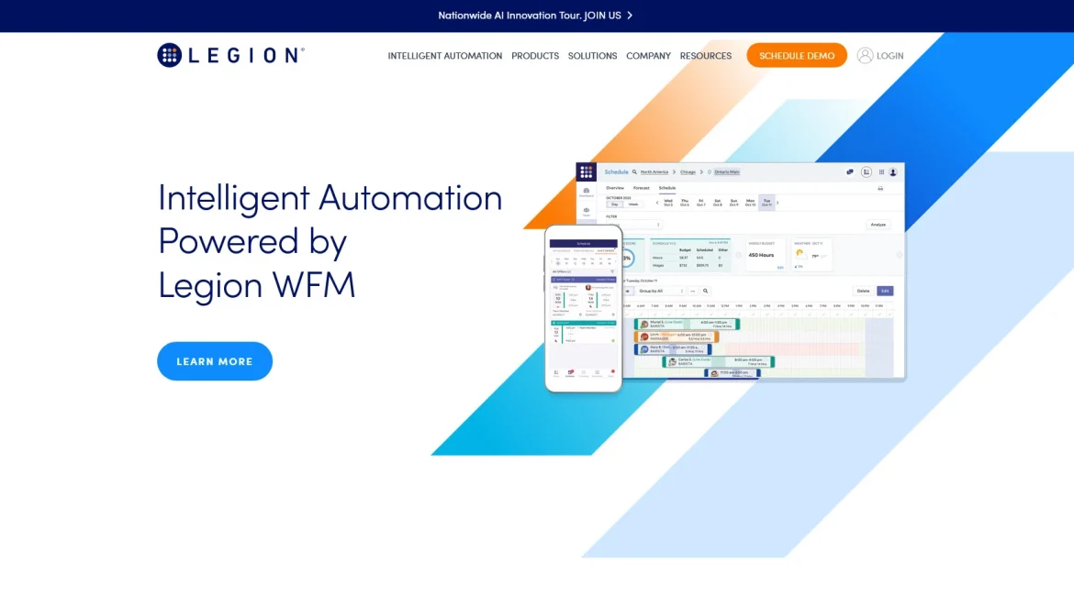The height and width of the screenshot is (596, 1074).
Task: Click the Analyze button in the mockup
Action: 878,225
